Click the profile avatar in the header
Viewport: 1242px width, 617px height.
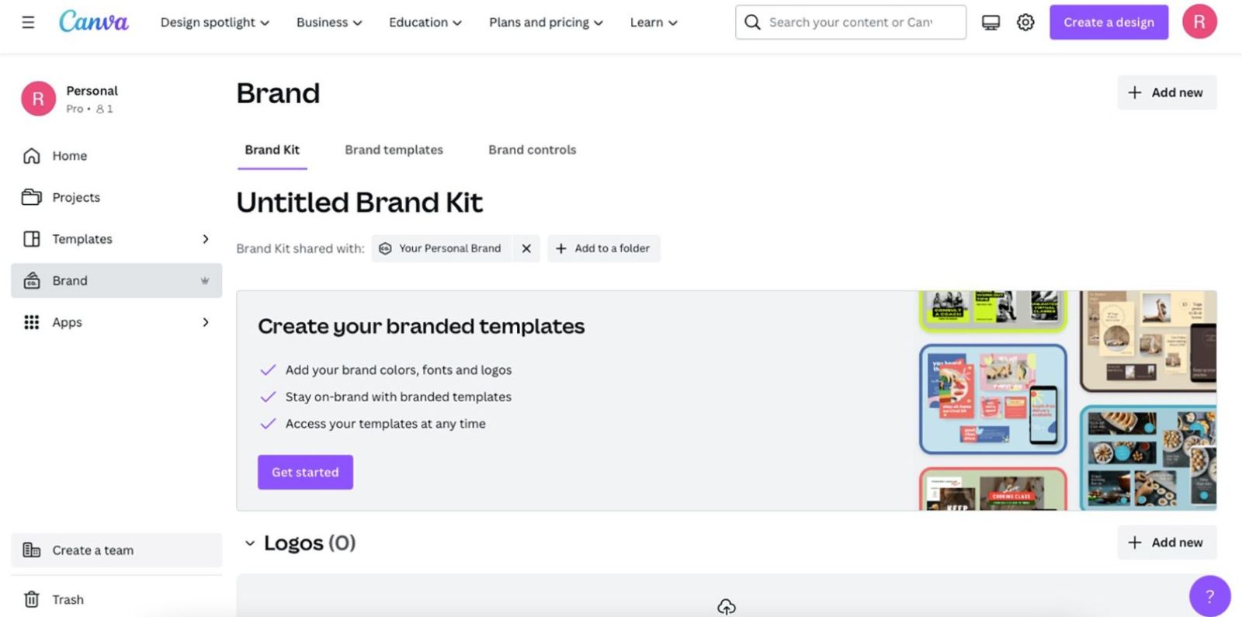1199,22
